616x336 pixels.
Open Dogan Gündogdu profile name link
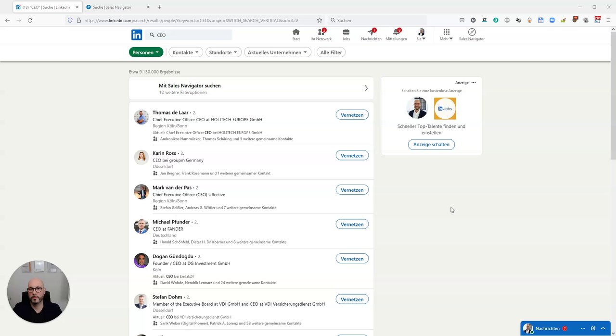(173, 256)
